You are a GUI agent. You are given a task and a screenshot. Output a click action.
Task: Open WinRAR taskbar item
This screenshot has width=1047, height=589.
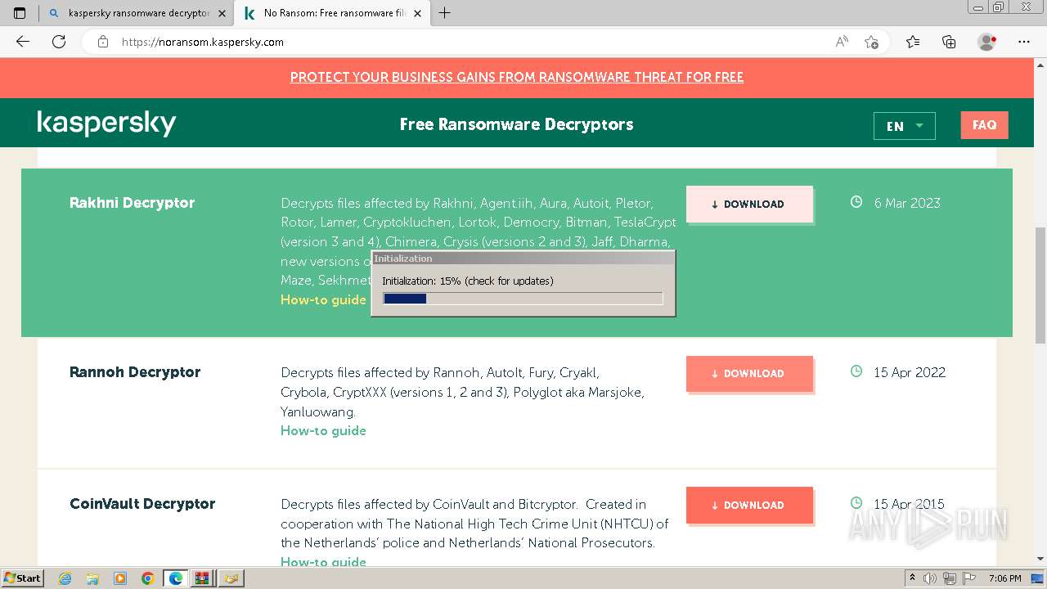pyautogui.click(x=203, y=578)
